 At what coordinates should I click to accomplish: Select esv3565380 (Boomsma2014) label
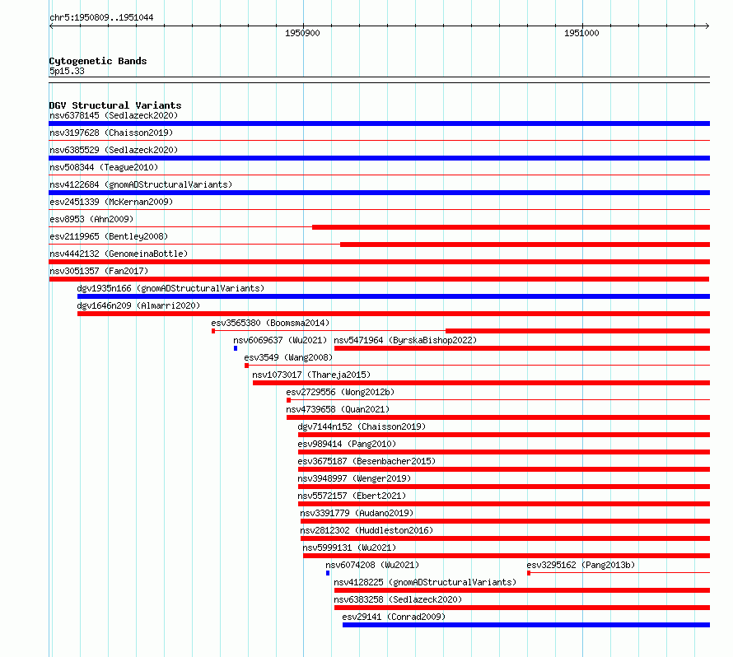(x=270, y=323)
